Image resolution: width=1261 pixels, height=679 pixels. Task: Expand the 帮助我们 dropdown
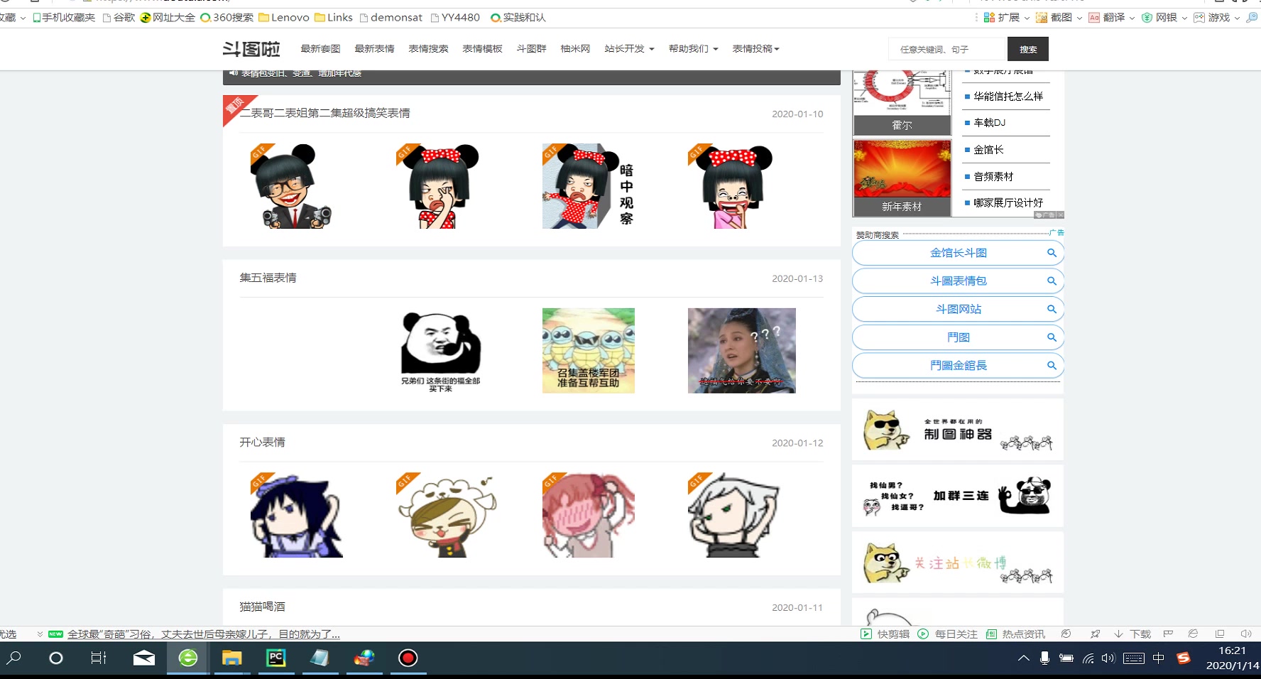click(x=693, y=49)
